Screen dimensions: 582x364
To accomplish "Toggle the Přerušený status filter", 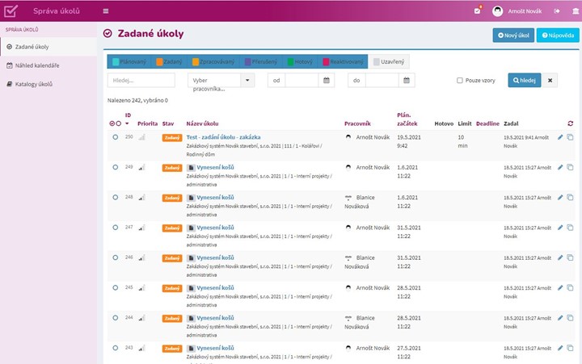I will pyautogui.click(x=261, y=62).
